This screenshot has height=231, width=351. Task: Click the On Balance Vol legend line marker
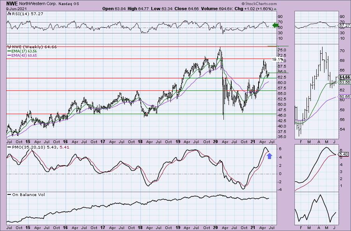[9, 194]
